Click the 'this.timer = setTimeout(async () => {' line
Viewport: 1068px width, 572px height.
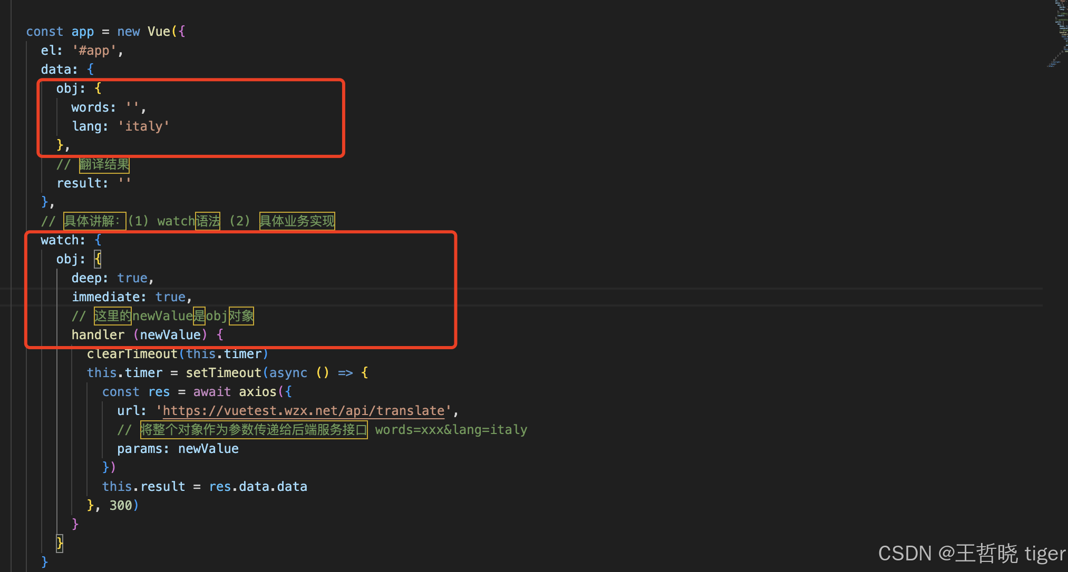(x=228, y=373)
